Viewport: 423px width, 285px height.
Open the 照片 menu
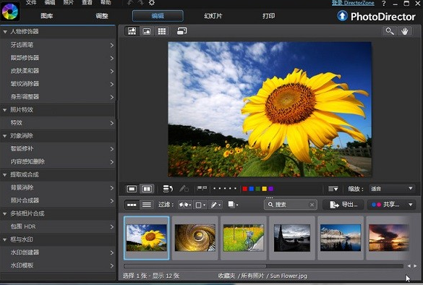[x=69, y=2]
